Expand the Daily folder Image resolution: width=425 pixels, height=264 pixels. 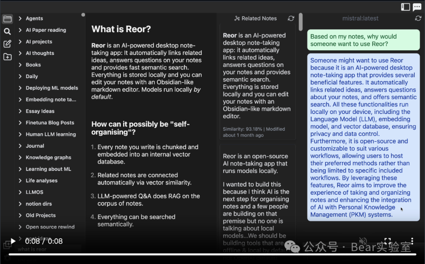coord(20,76)
